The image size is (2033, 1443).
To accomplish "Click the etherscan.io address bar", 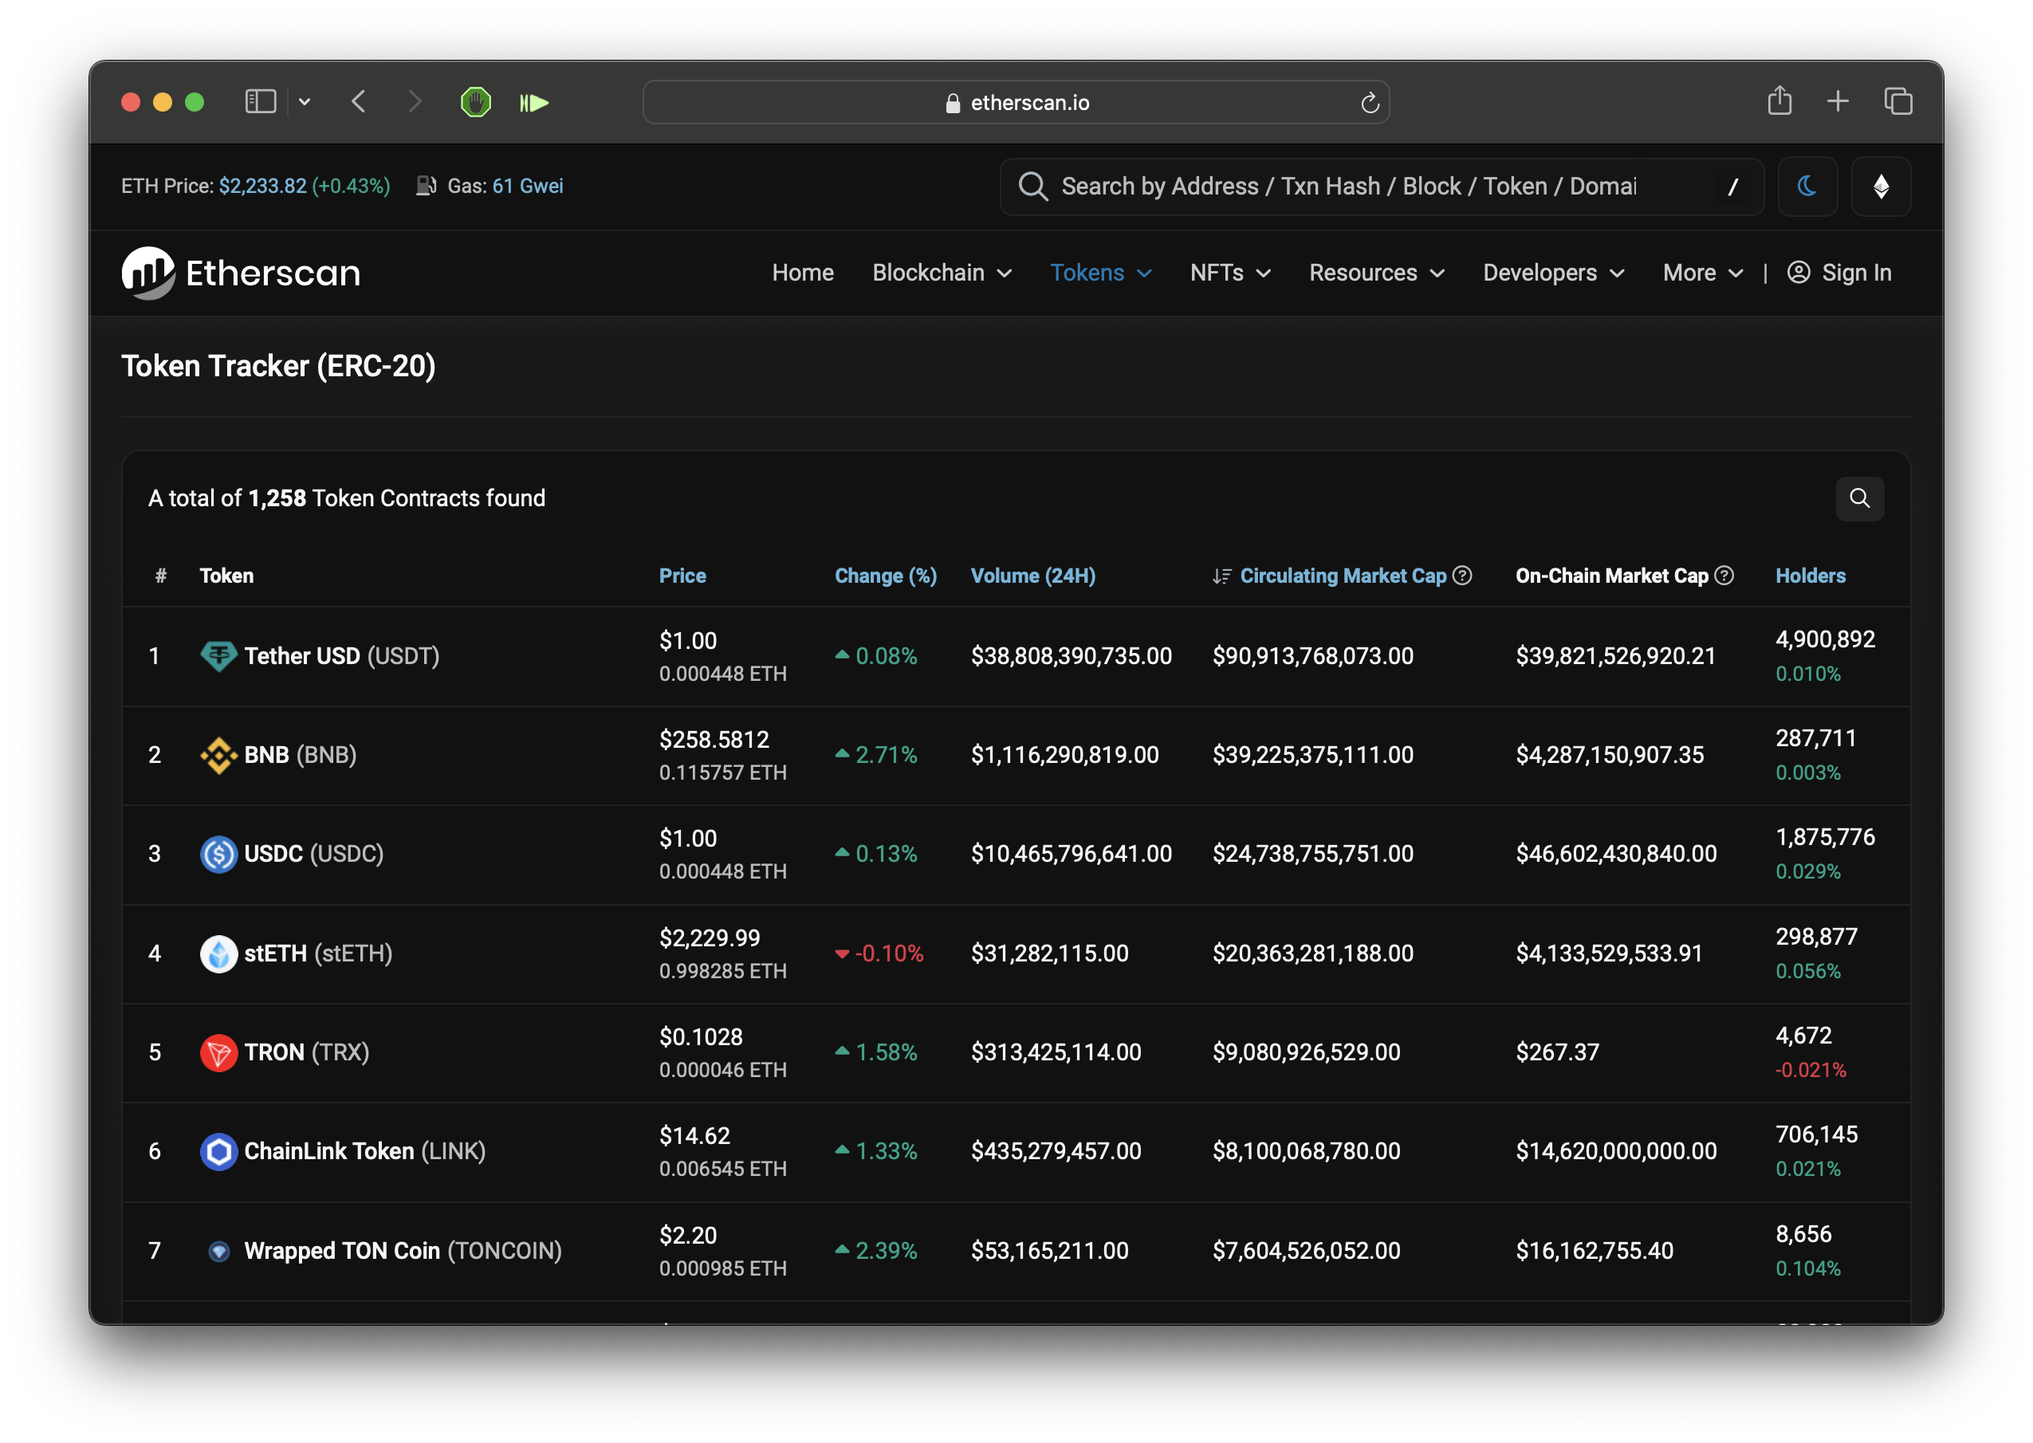I will coord(1016,102).
